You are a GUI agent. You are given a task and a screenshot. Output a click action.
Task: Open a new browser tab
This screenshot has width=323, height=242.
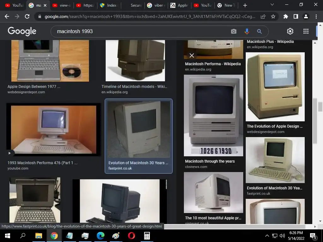pyautogui.click(x=245, y=5)
